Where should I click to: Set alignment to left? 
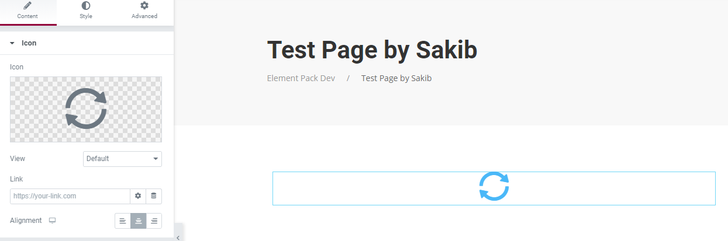point(123,221)
